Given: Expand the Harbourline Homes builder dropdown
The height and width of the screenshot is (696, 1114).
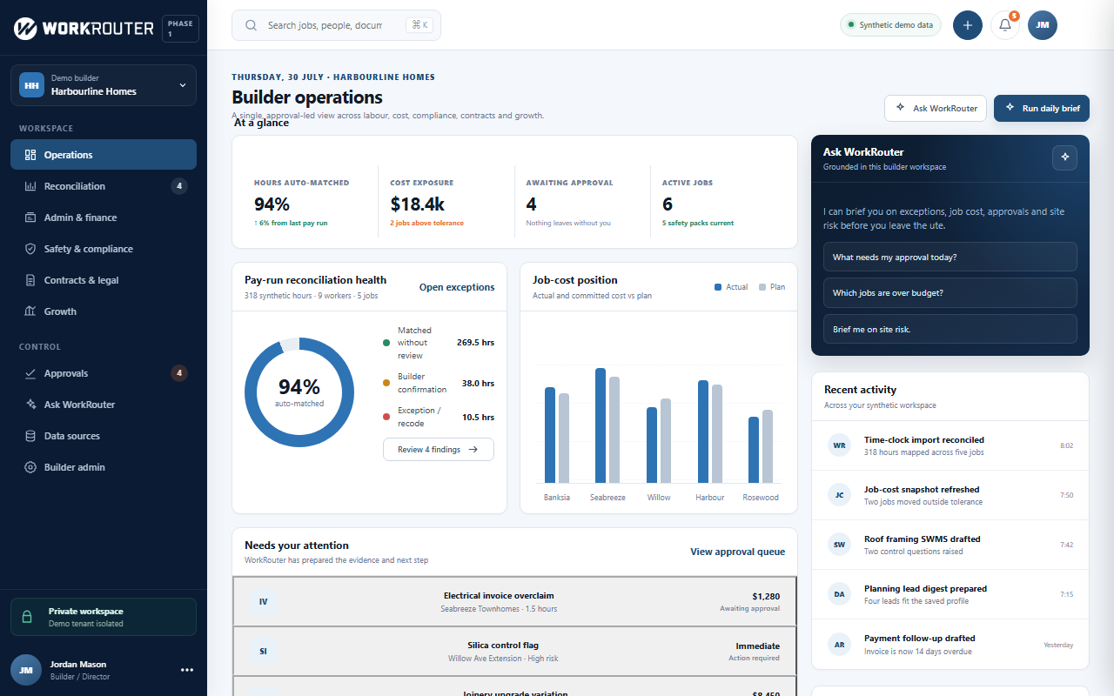Looking at the screenshot, I should pyautogui.click(x=104, y=85).
